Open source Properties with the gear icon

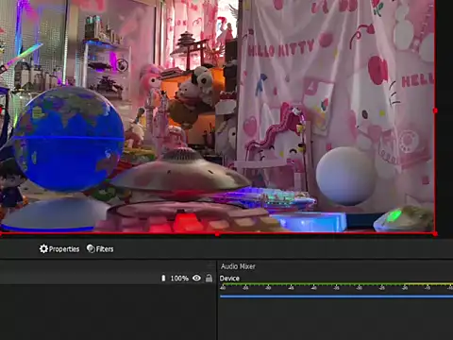click(x=59, y=249)
